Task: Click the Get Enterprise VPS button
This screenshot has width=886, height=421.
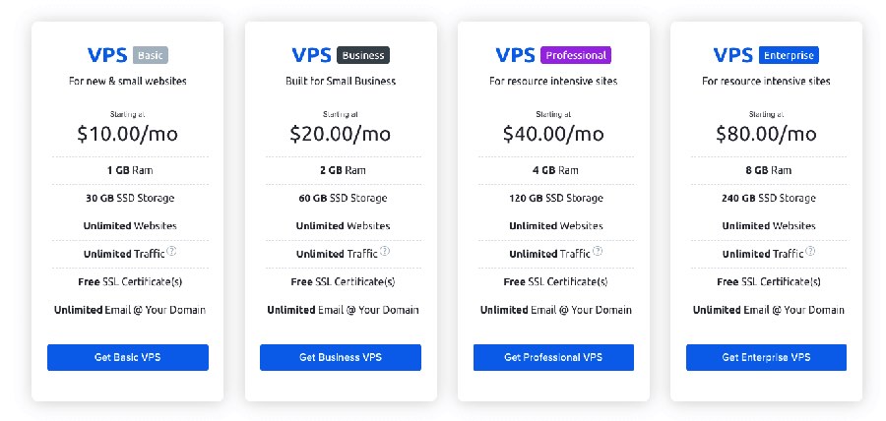Action: pyautogui.click(x=766, y=357)
